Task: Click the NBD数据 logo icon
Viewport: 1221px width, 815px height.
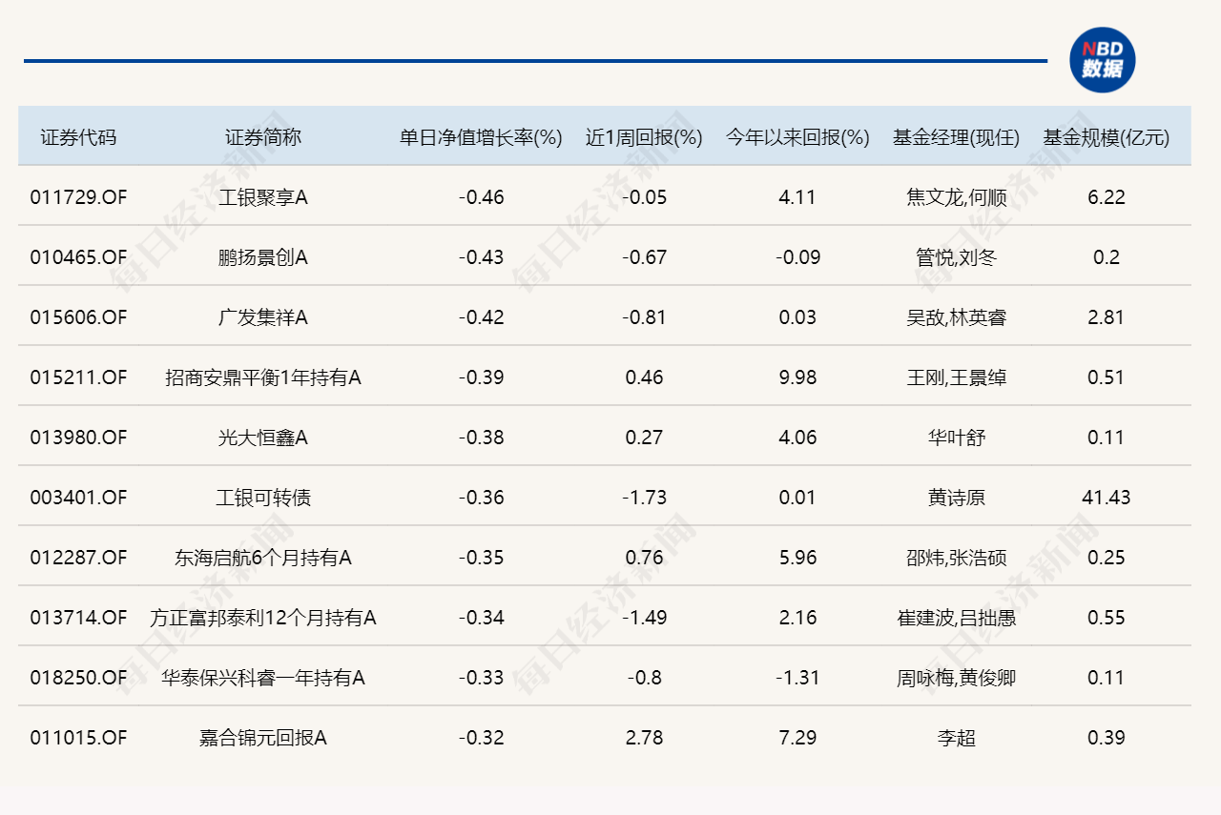Action: [x=1102, y=59]
